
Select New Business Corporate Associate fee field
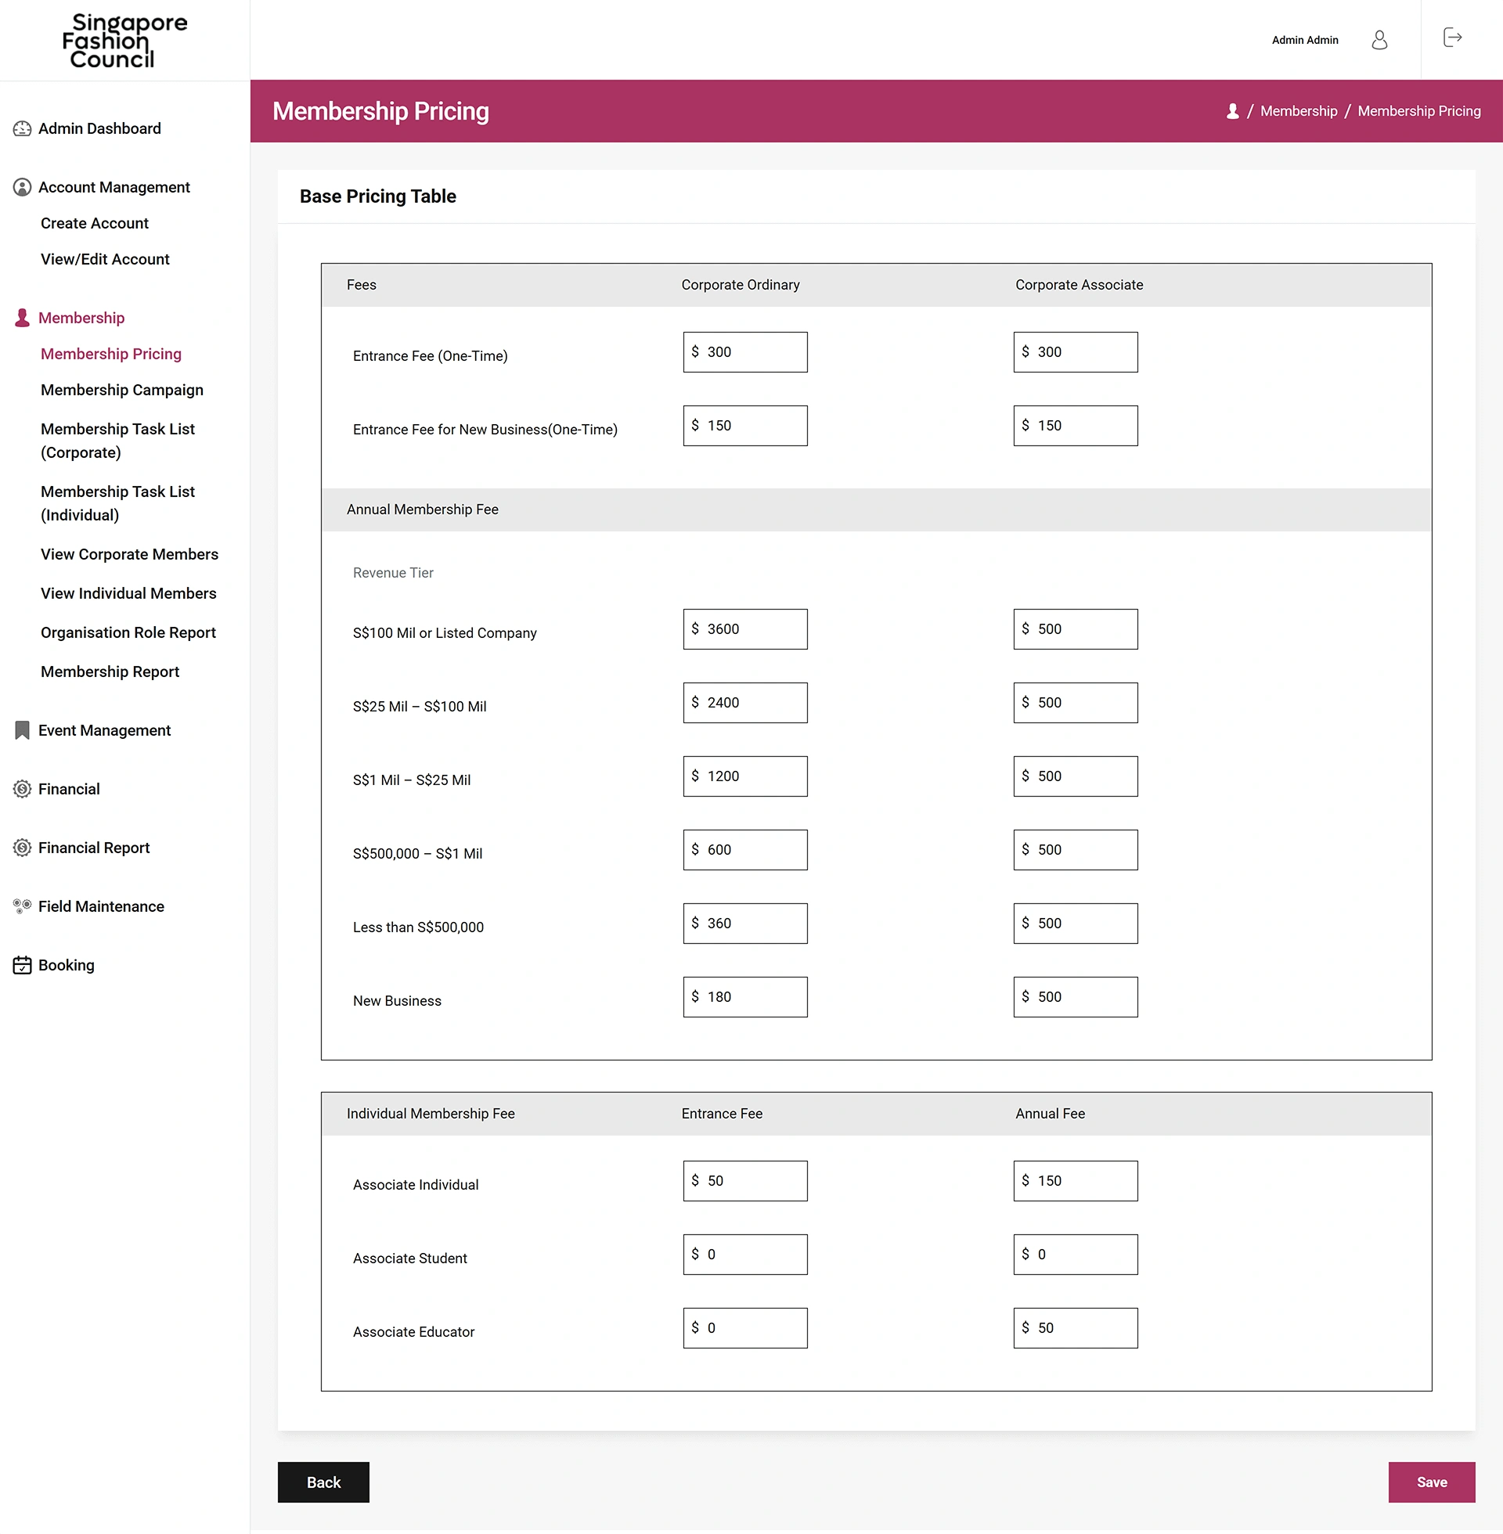tap(1075, 996)
